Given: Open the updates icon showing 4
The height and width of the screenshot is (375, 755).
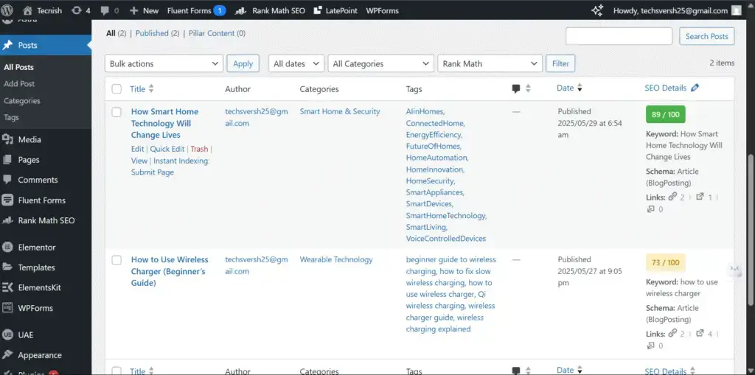Looking at the screenshot, I should 78,10.
